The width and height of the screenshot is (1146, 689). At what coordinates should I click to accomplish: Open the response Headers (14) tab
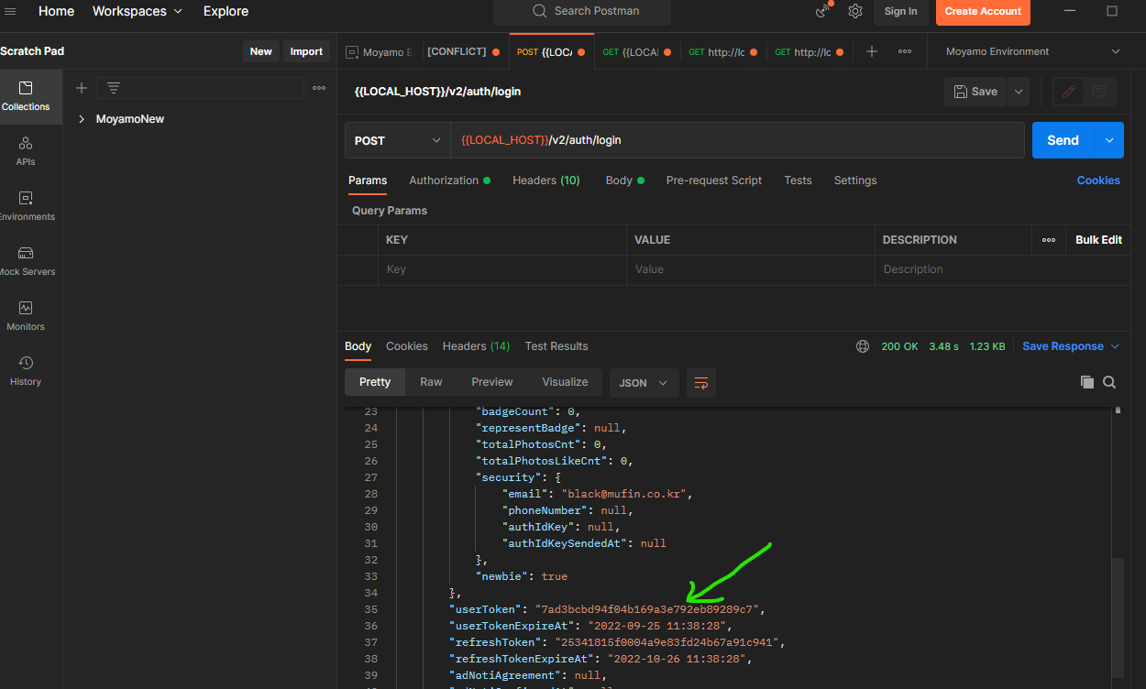click(x=476, y=346)
